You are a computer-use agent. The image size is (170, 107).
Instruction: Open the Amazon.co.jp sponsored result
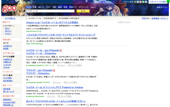click(52, 23)
